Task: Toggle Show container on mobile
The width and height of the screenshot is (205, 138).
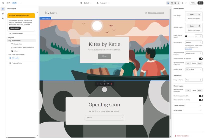Action: 201,100
